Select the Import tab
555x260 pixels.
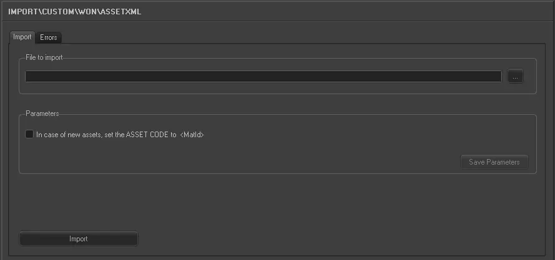point(22,37)
